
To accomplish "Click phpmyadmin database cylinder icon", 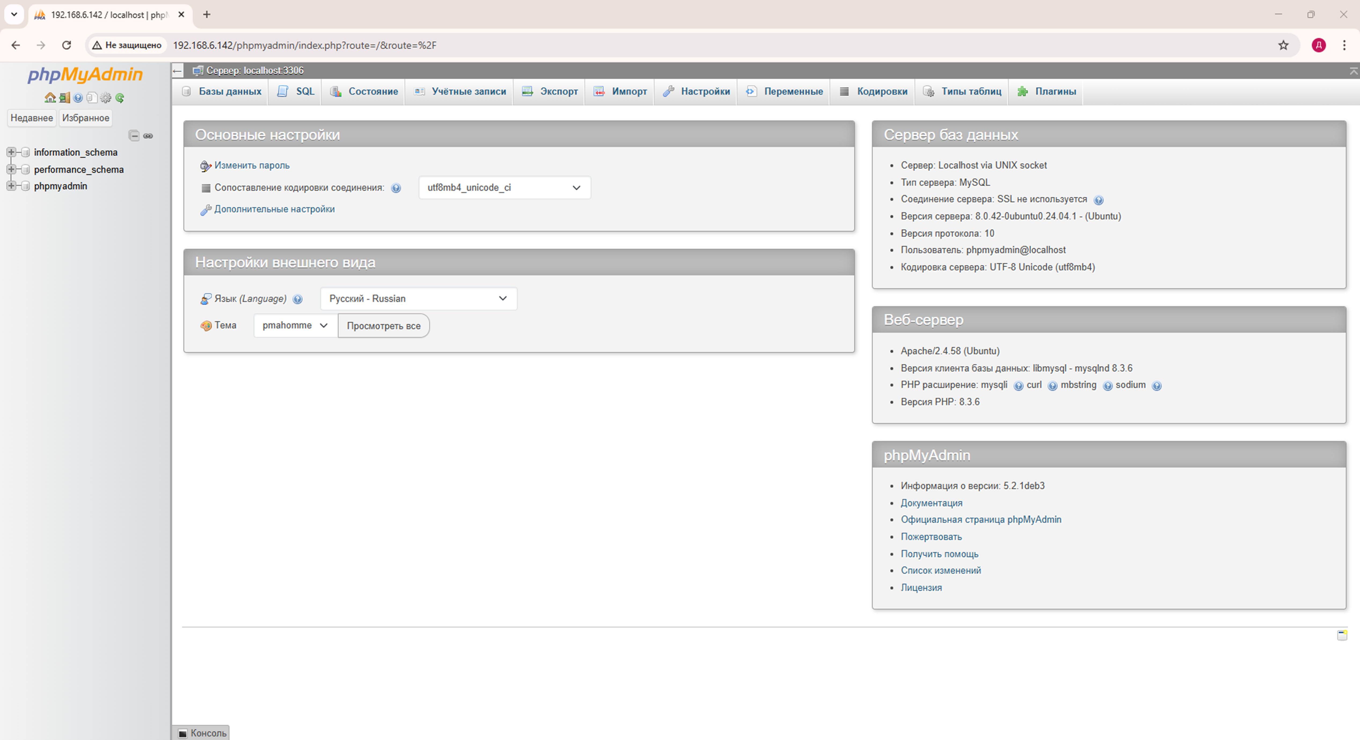I will pos(25,186).
